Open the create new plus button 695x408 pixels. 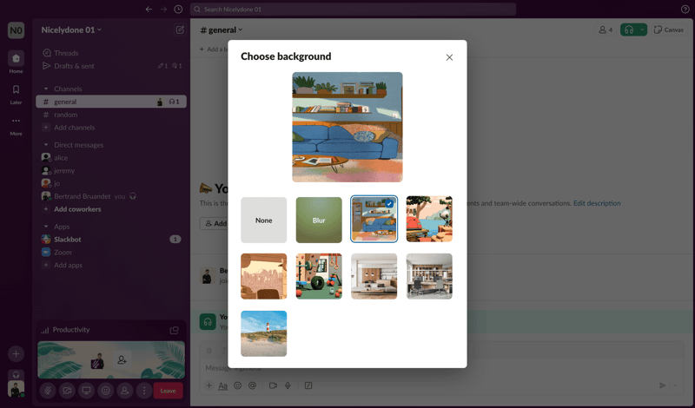pos(16,354)
